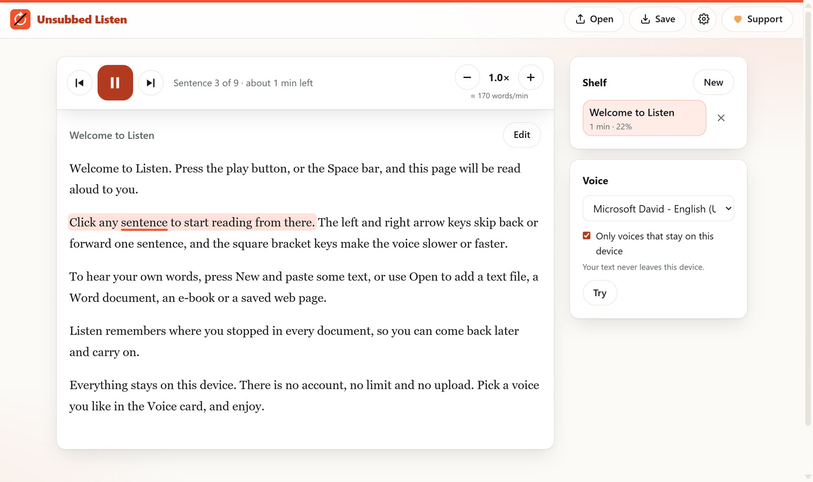Click the Support heart button

tap(758, 19)
